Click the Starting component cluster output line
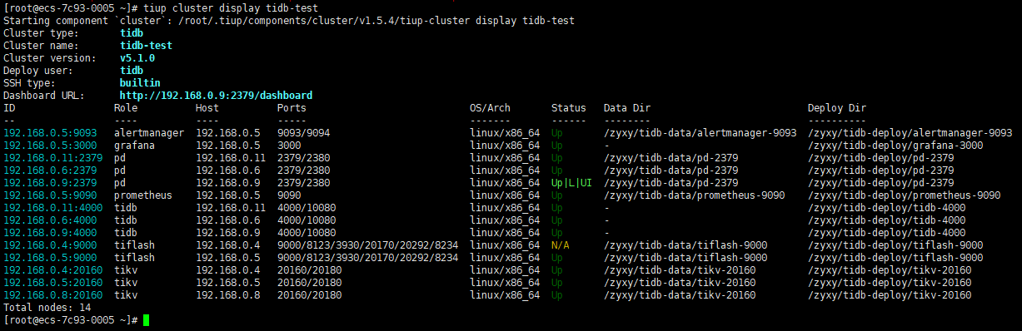The height and width of the screenshot is (331, 1022). [289, 21]
